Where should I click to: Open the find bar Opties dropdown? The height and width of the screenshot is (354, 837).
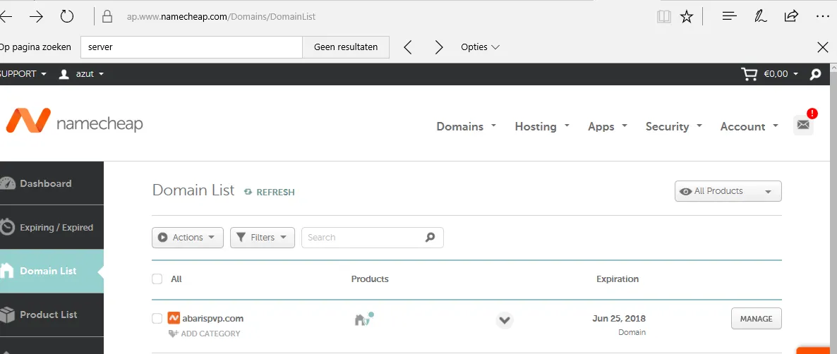point(480,47)
